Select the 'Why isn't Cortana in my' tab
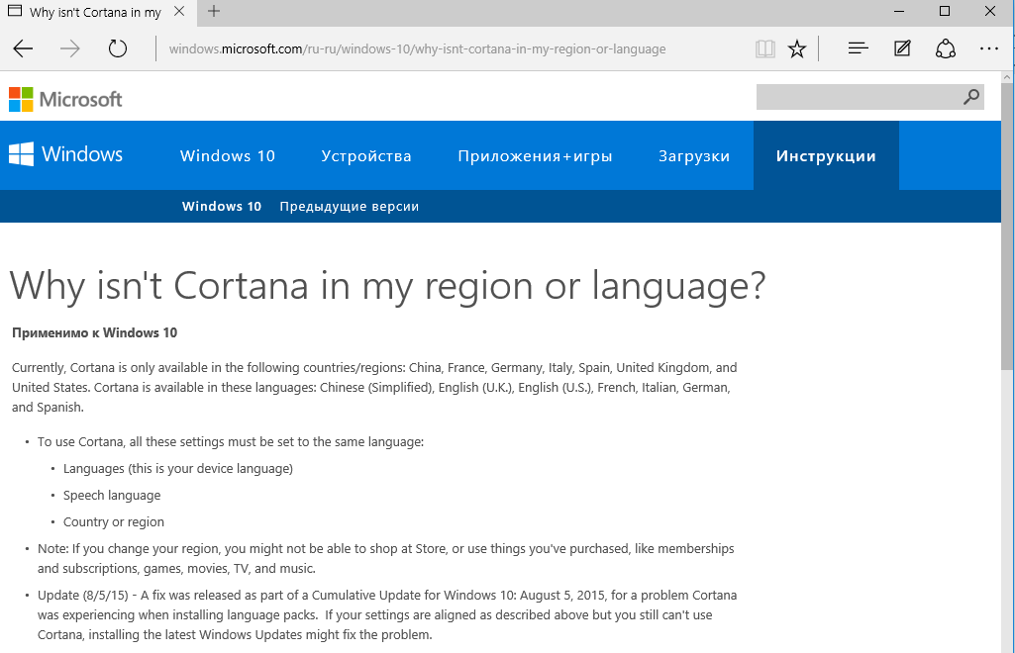This screenshot has height=653, width=1015. click(x=96, y=12)
